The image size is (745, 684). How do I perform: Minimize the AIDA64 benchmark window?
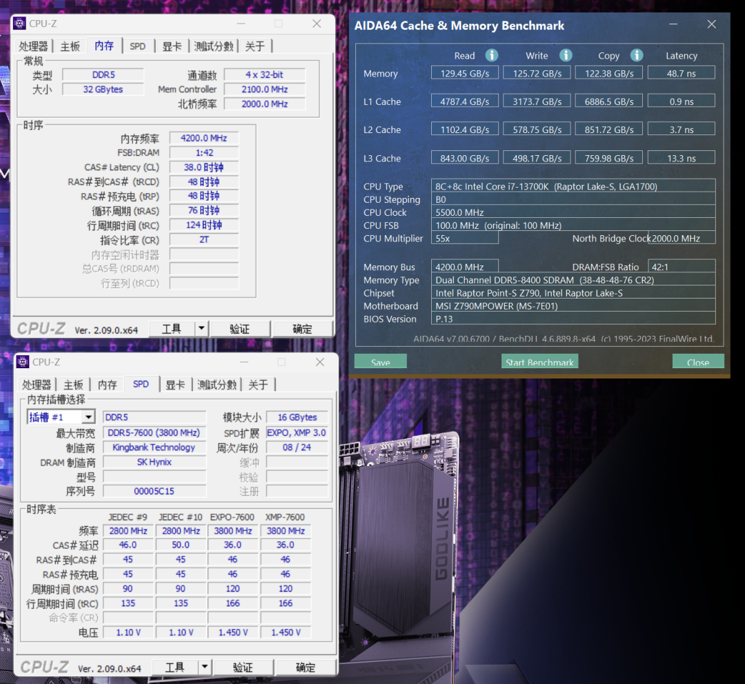673,24
